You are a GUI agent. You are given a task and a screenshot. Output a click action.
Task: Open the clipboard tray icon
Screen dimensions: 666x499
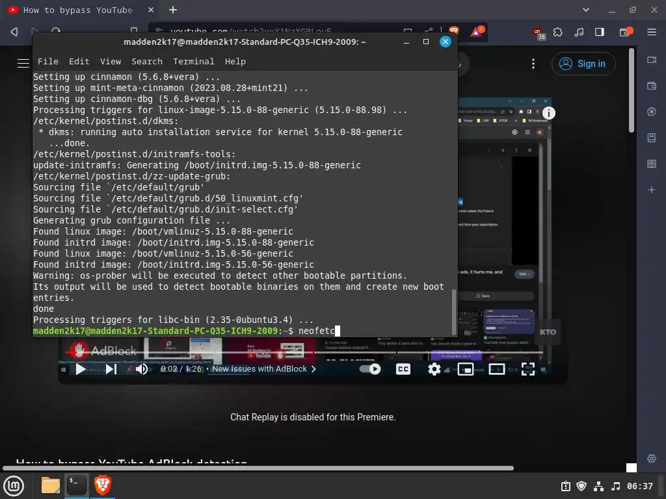click(x=565, y=486)
